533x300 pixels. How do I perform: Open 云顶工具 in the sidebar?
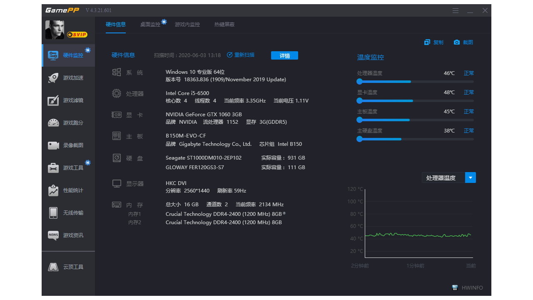point(68,267)
